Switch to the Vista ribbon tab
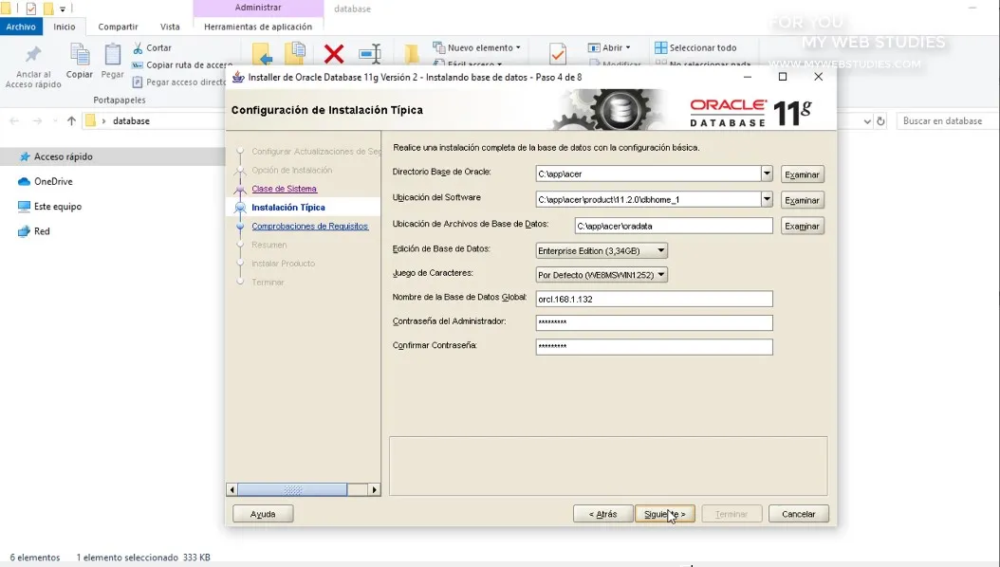 tap(170, 27)
